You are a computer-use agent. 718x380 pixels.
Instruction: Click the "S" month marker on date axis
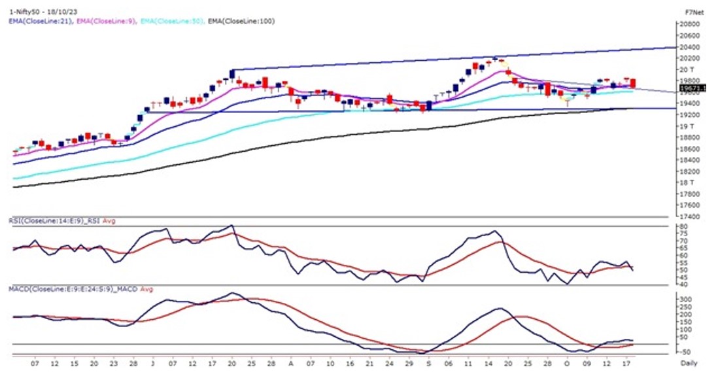pyautogui.click(x=428, y=364)
